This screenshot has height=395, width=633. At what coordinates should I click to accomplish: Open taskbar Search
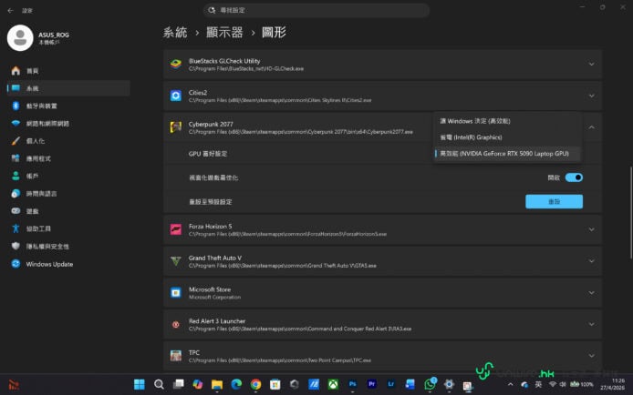159,384
